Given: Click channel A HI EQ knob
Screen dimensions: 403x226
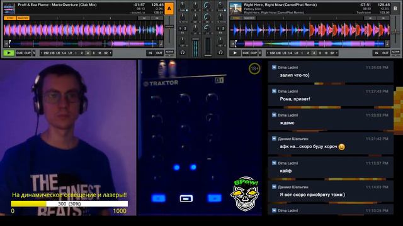Looking at the screenshot, I should click(195, 5).
